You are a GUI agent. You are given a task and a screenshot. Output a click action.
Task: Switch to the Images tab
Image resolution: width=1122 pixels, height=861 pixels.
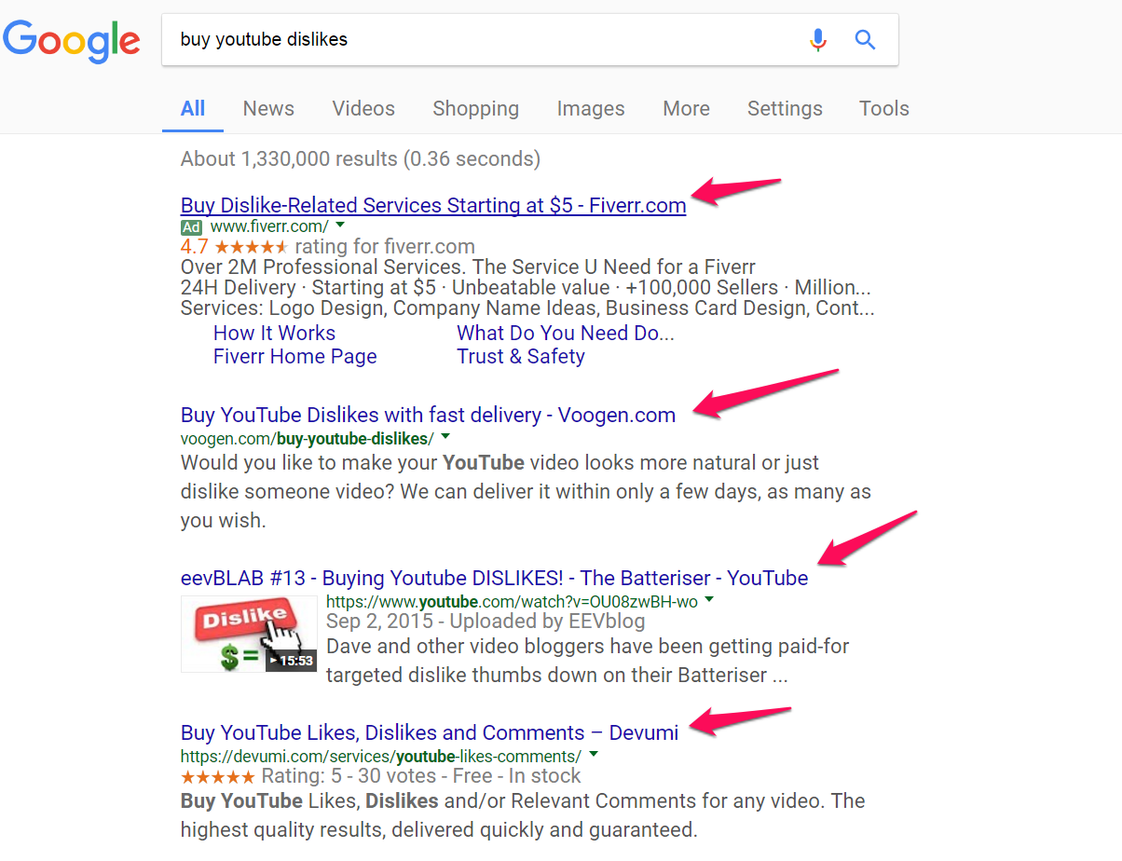(x=591, y=109)
